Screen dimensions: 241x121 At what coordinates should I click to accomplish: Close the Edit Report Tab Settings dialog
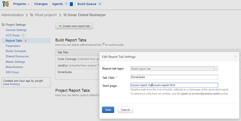coord(236,56)
